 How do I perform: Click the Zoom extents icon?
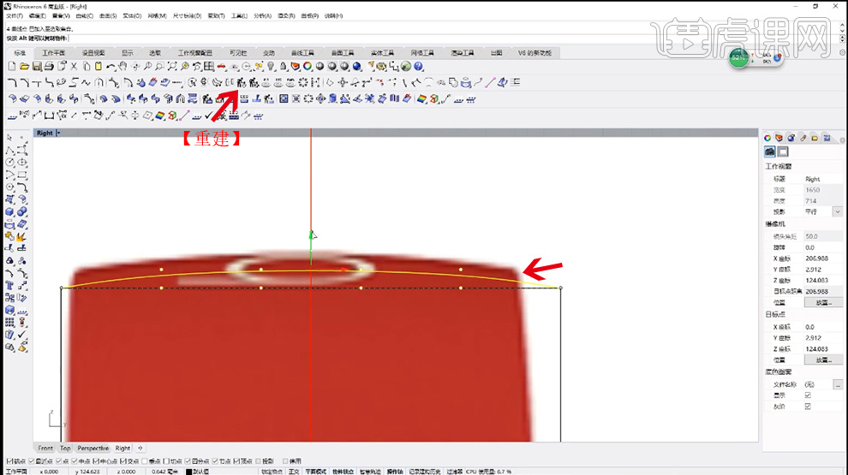pos(172,67)
